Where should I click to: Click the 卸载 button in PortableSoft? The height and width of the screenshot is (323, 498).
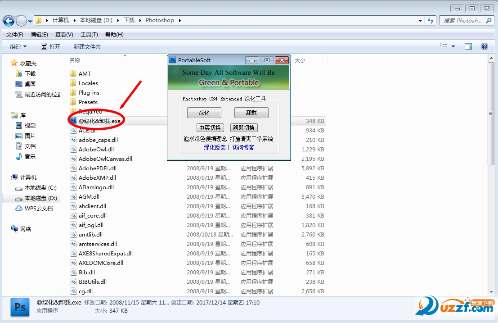[251, 113]
